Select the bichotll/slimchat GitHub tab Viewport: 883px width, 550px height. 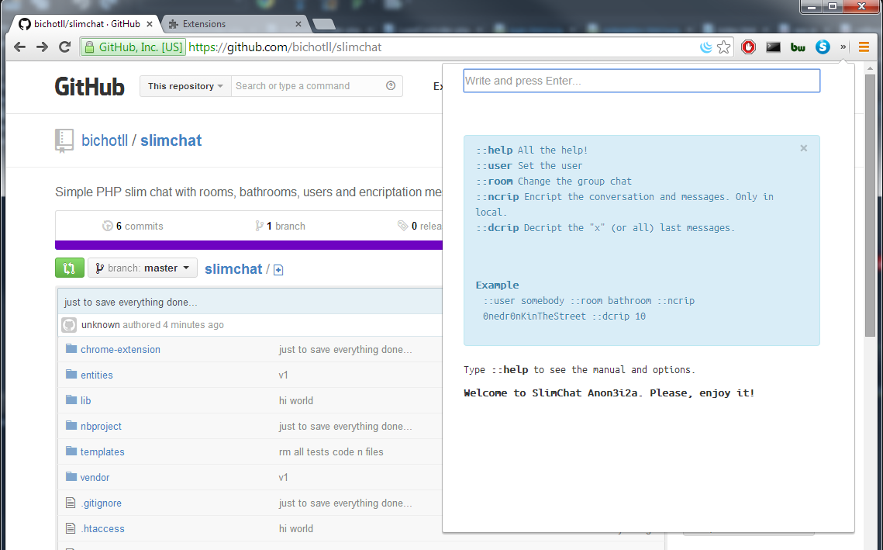point(85,24)
